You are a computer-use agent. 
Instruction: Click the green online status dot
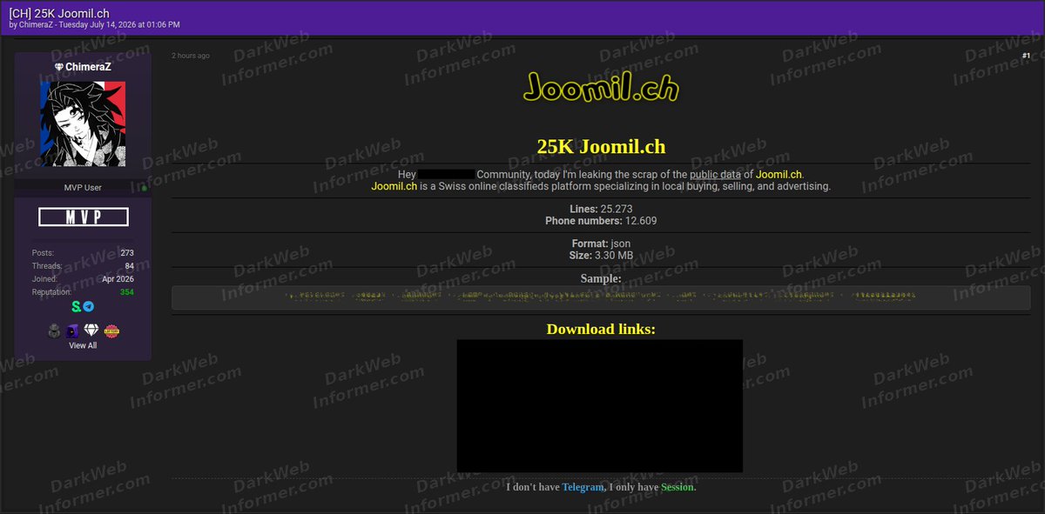pyautogui.click(x=145, y=188)
